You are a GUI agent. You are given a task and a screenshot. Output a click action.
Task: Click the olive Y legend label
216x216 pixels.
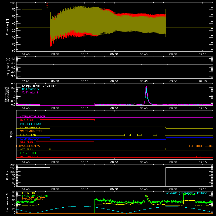47,8
